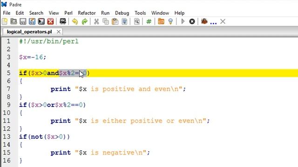Click the closing brace on line 12
Screen dimensions: 298x167
point(21,129)
